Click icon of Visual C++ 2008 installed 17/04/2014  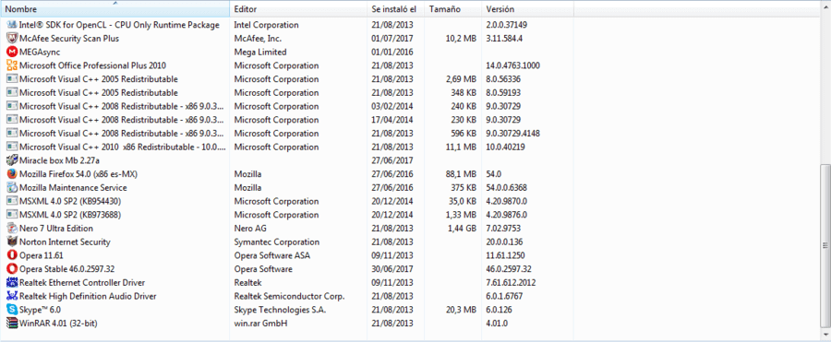tap(12, 120)
